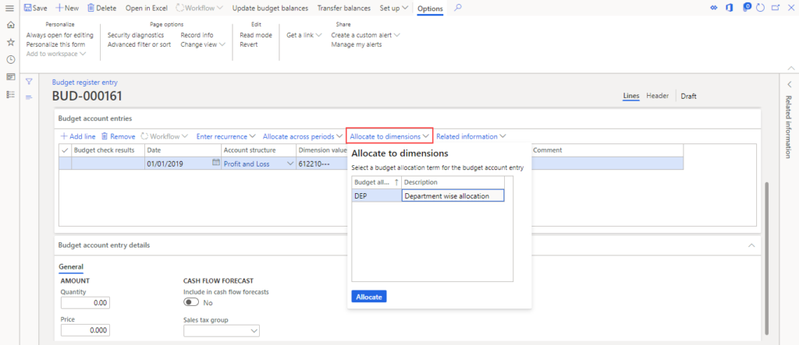
Task: Click the Budget register entry breadcrumb link
Action: [84, 82]
